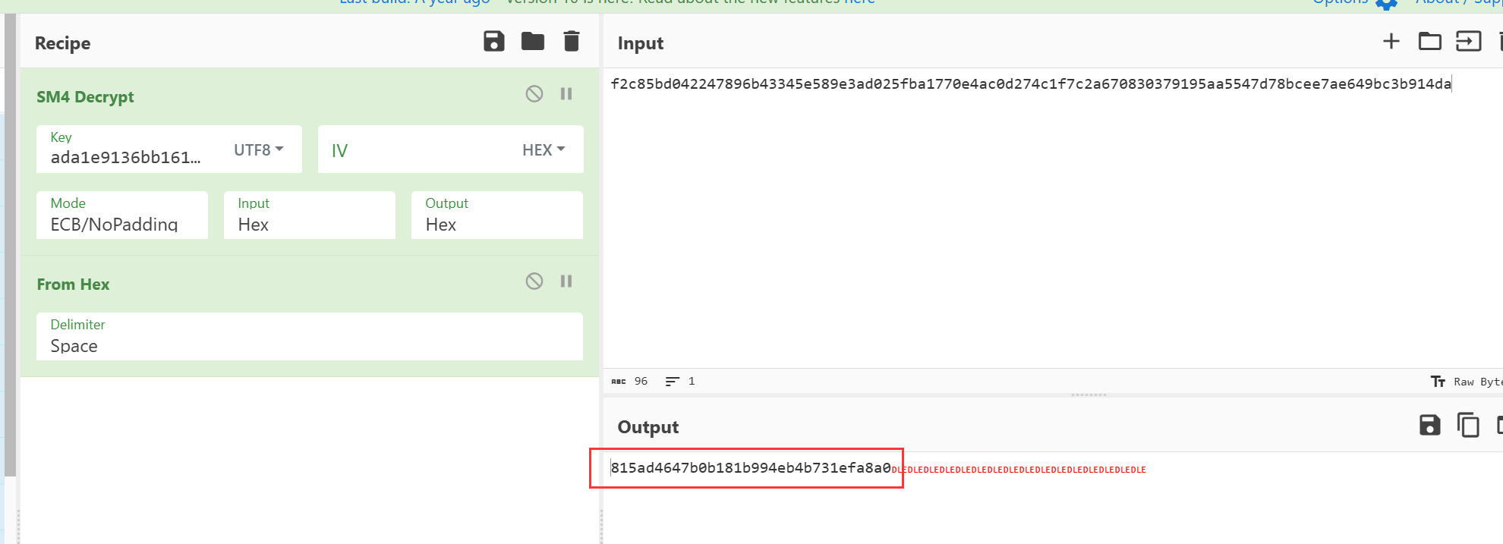Open the SM4 Output Hex dropdown
1503x544 pixels.
(497, 215)
